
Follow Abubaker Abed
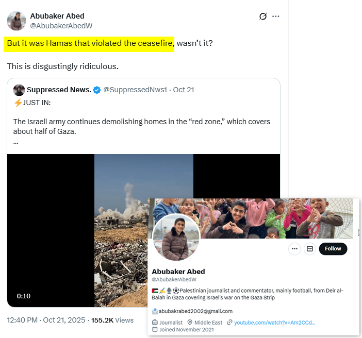point(333,248)
